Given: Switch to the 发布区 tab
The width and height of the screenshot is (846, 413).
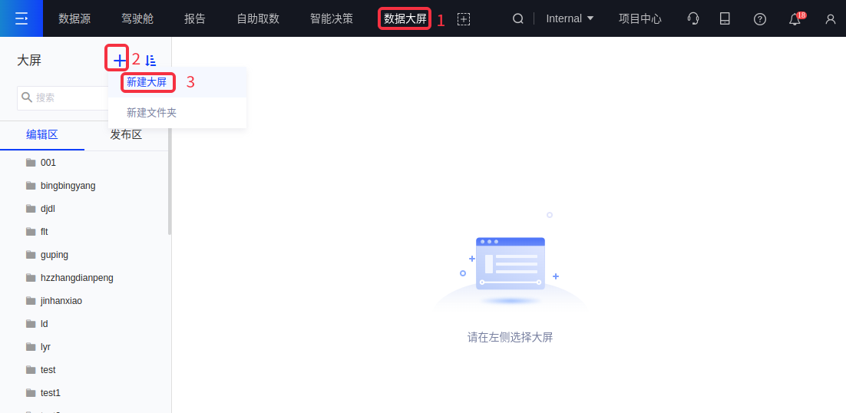Looking at the screenshot, I should [126, 135].
